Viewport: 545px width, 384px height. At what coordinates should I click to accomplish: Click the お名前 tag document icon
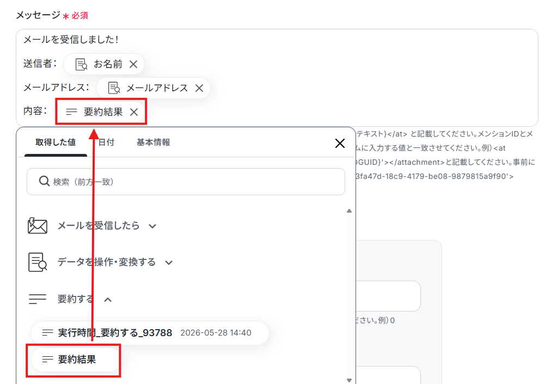click(x=81, y=64)
